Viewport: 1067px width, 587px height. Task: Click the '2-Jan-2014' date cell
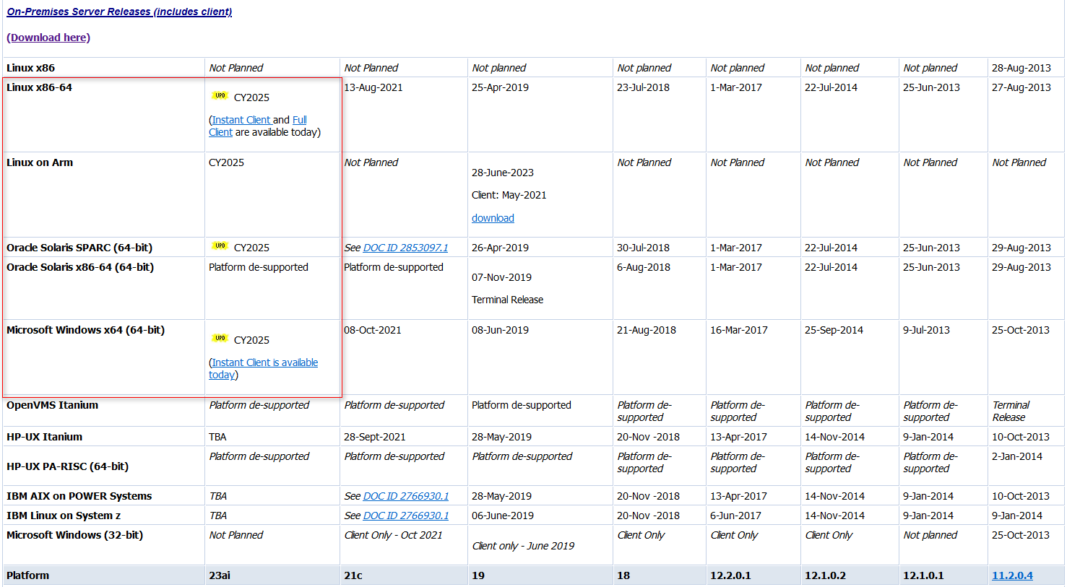[x=1017, y=456]
